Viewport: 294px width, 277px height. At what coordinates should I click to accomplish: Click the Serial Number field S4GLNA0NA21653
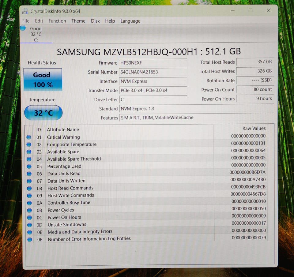(153, 72)
